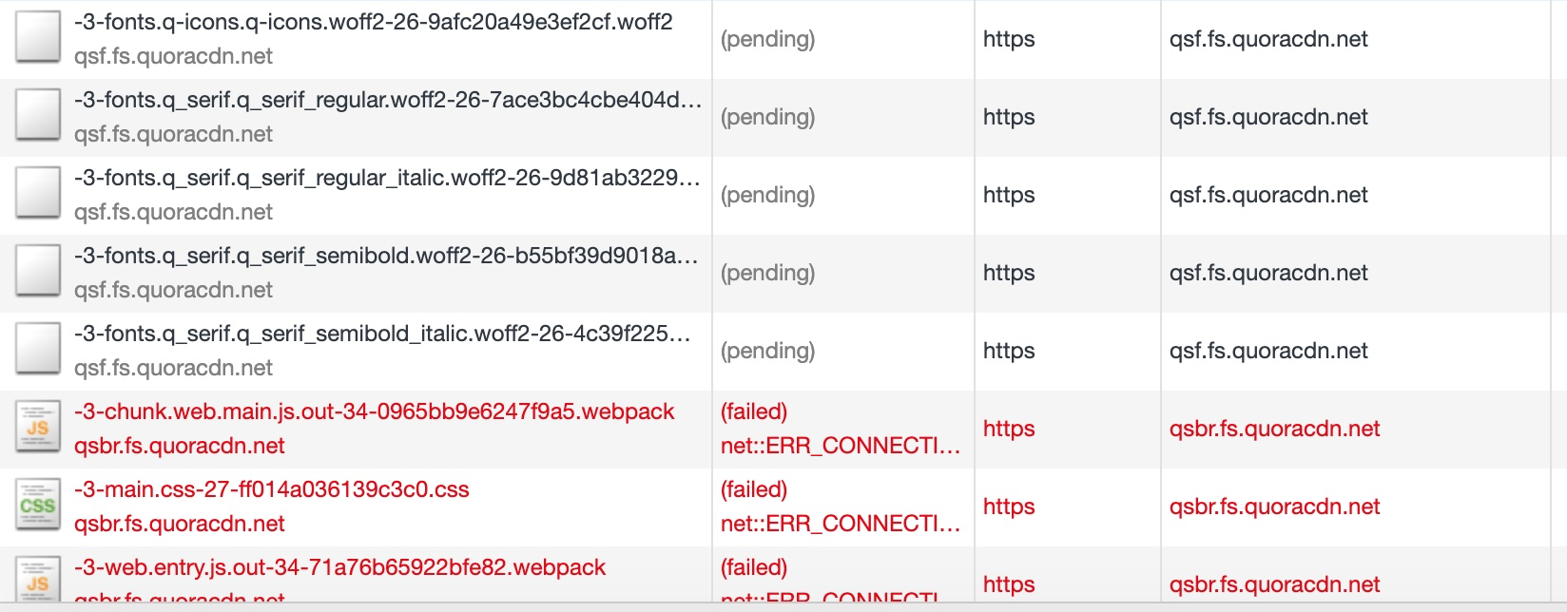Click qsf.fs.quoracdn.net domain on semibold_italic row

point(1272,351)
